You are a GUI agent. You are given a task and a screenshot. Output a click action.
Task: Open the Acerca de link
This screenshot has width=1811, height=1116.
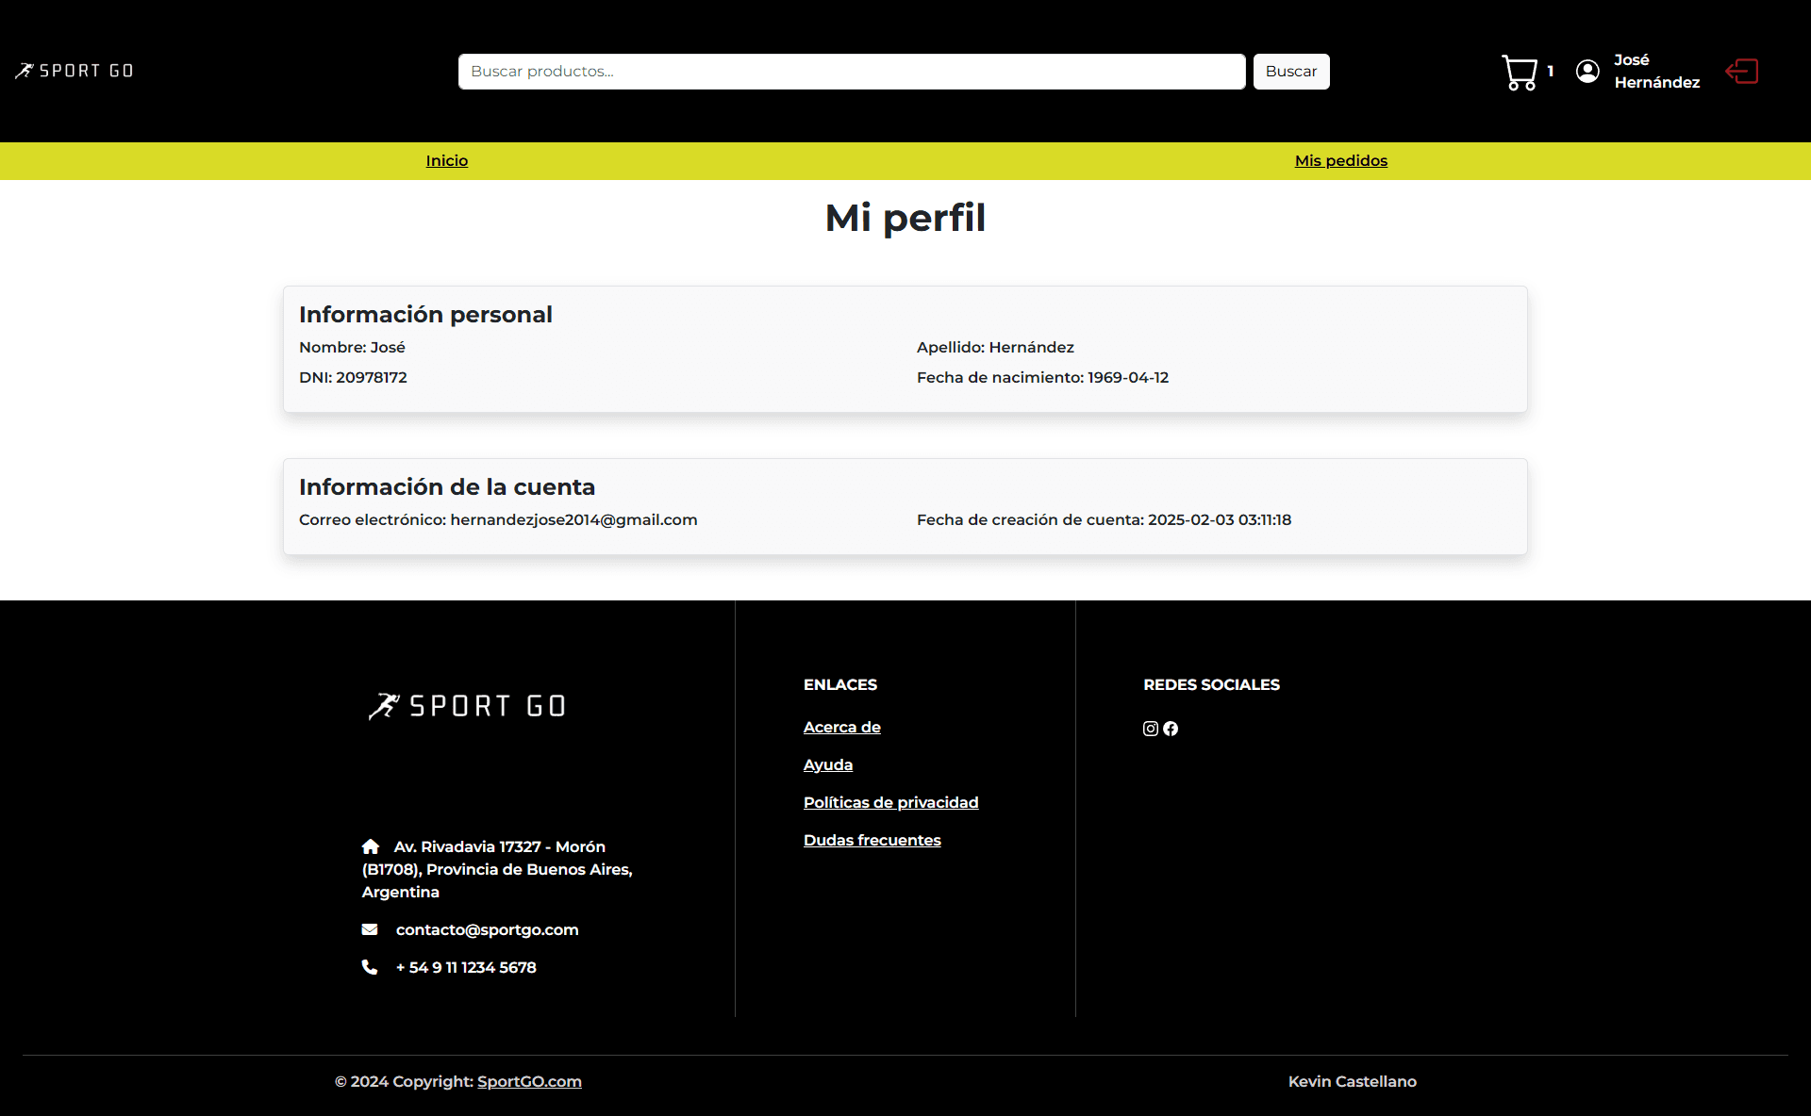coord(841,727)
